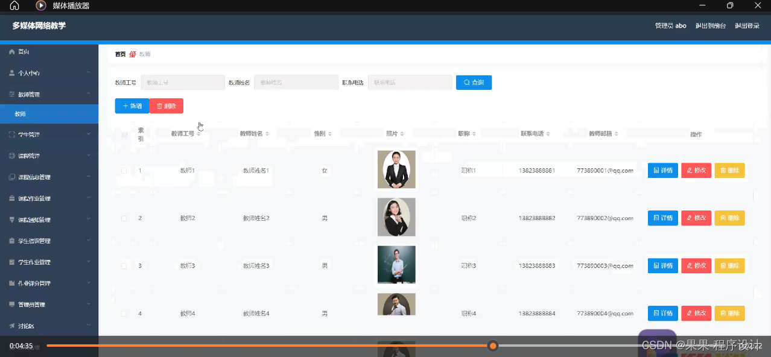Screen dimensions: 771x357
Task: Expand the 课程管理 chevron
Action: [89, 156]
